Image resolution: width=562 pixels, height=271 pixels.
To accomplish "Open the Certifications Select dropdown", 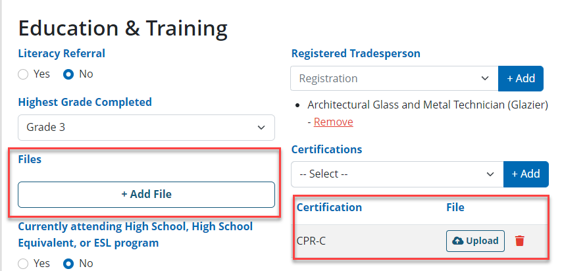I will (397, 174).
